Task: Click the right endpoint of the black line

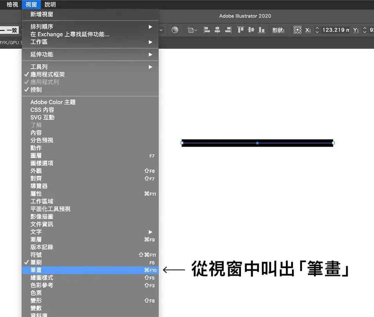Action: tap(333, 143)
